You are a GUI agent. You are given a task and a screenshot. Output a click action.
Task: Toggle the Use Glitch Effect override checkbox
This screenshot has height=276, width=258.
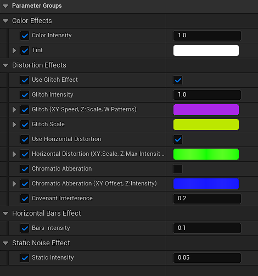point(25,80)
